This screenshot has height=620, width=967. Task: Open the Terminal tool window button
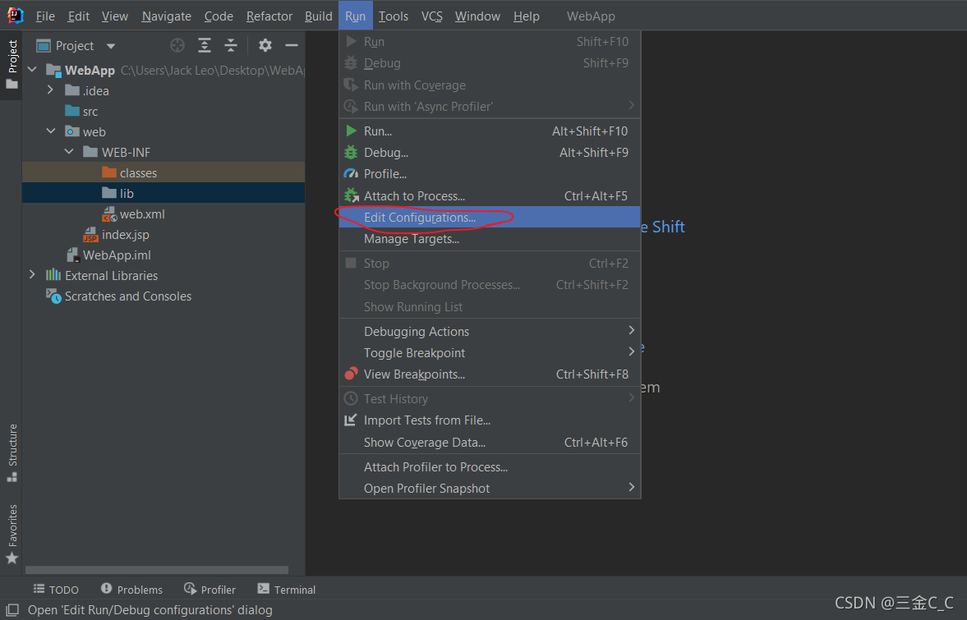[x=287, y=589]
